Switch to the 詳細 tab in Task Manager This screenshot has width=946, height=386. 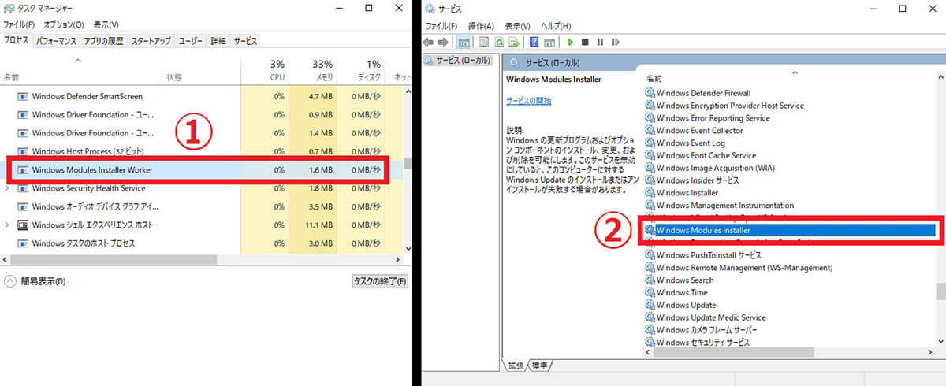tap(218, 41)
